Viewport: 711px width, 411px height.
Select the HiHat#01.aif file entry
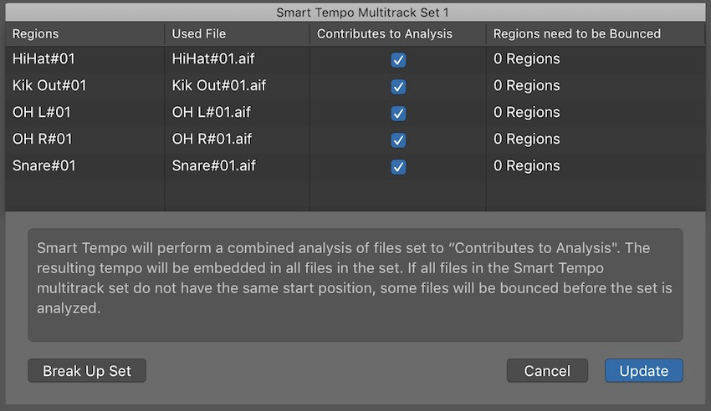[213, 58]
